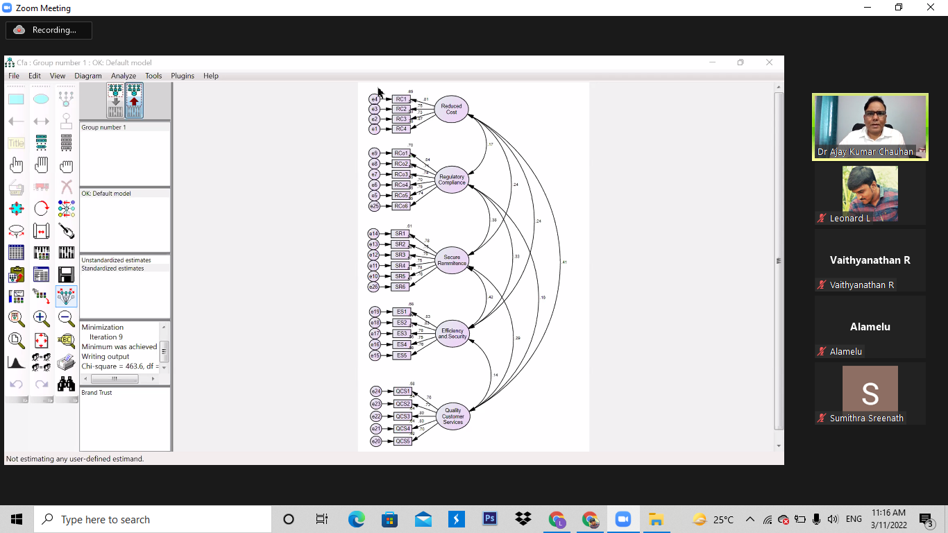The image size is (948, 533).
Task: Select Group number 1 in groups panel
Action: (104, 128)
